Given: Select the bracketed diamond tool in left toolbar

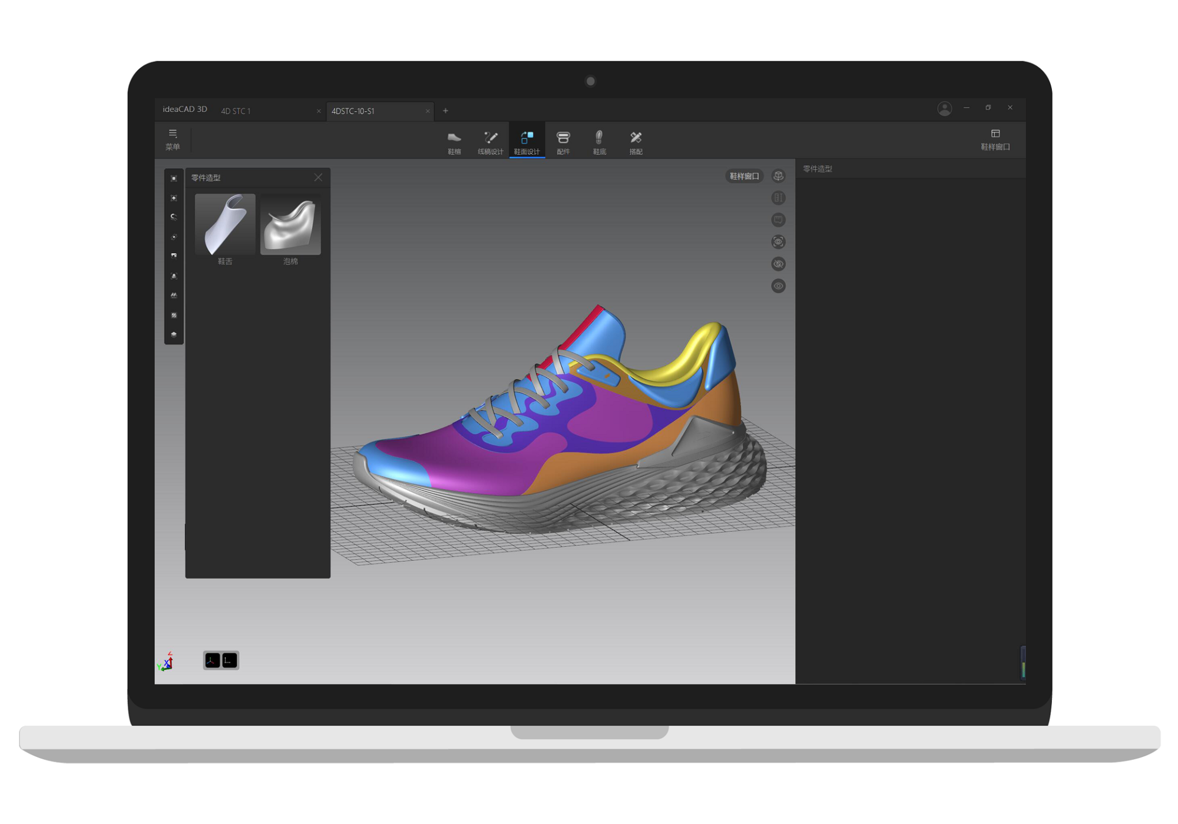Looking at the screenshot, I should 174,198.
